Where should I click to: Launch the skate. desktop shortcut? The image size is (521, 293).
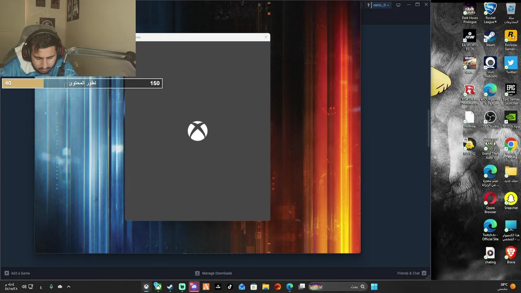(469, 66)
